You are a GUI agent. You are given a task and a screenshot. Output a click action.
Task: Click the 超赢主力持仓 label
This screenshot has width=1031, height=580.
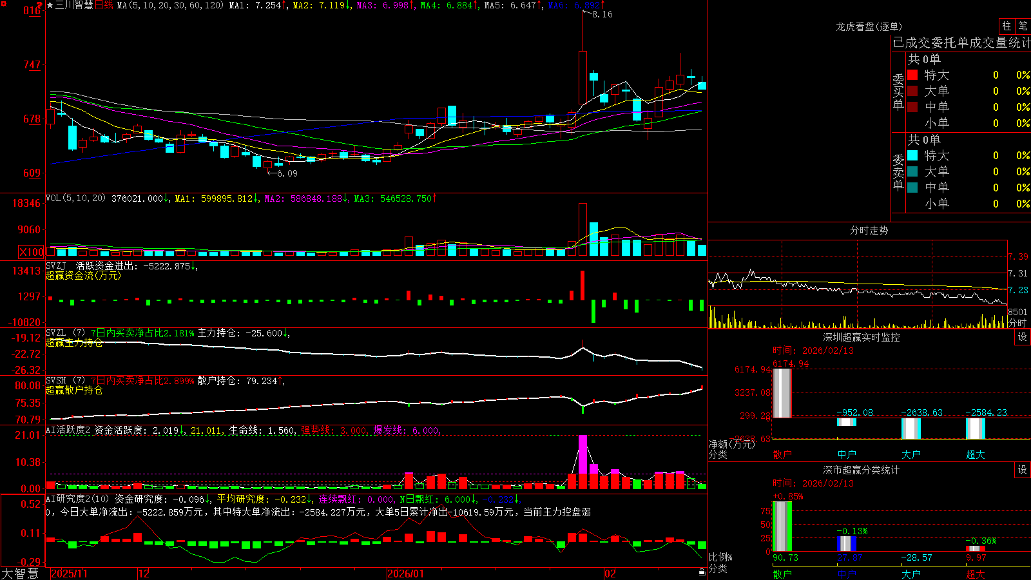coord(74,343)
